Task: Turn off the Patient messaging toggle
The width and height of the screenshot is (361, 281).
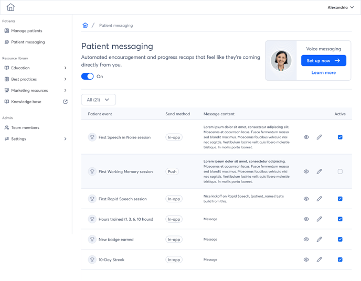Action: [x=87, y=77]
